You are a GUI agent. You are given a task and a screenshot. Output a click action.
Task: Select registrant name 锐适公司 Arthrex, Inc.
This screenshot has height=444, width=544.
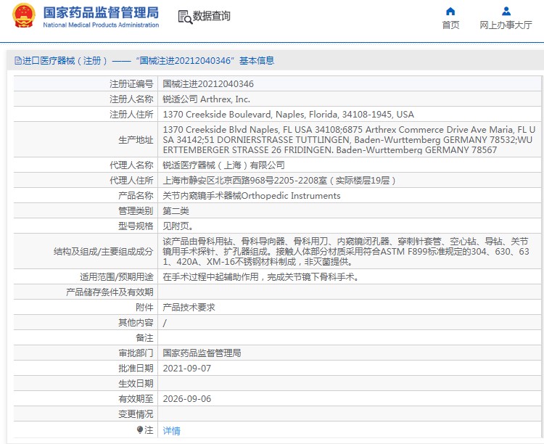(x=207, y=99)
